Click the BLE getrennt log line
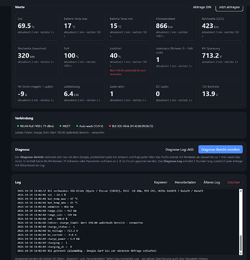Screen dimensions: 250x260 click(87, 251)
